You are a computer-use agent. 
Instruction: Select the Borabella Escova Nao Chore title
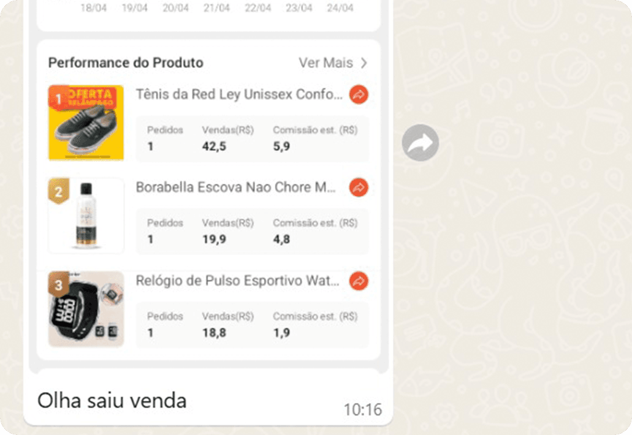236,187
